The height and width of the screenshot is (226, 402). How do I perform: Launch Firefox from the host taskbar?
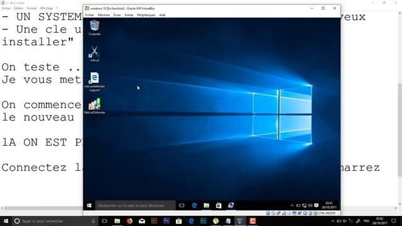[129, 221]
